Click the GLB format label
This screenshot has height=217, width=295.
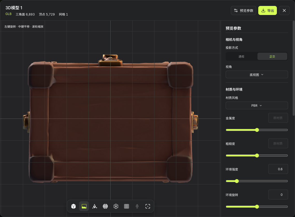click(x=9, y=14)
